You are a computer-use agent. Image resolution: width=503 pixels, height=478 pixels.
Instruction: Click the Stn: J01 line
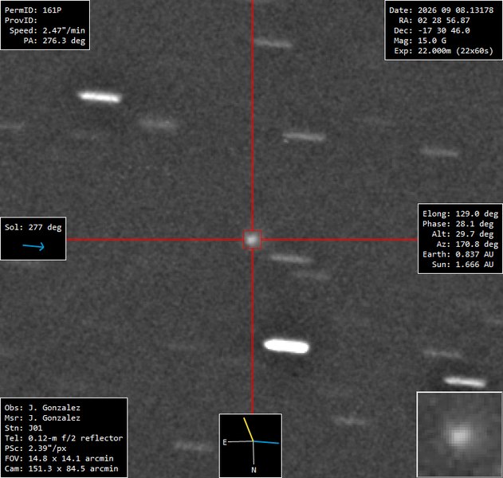click(x=23, y=428)
